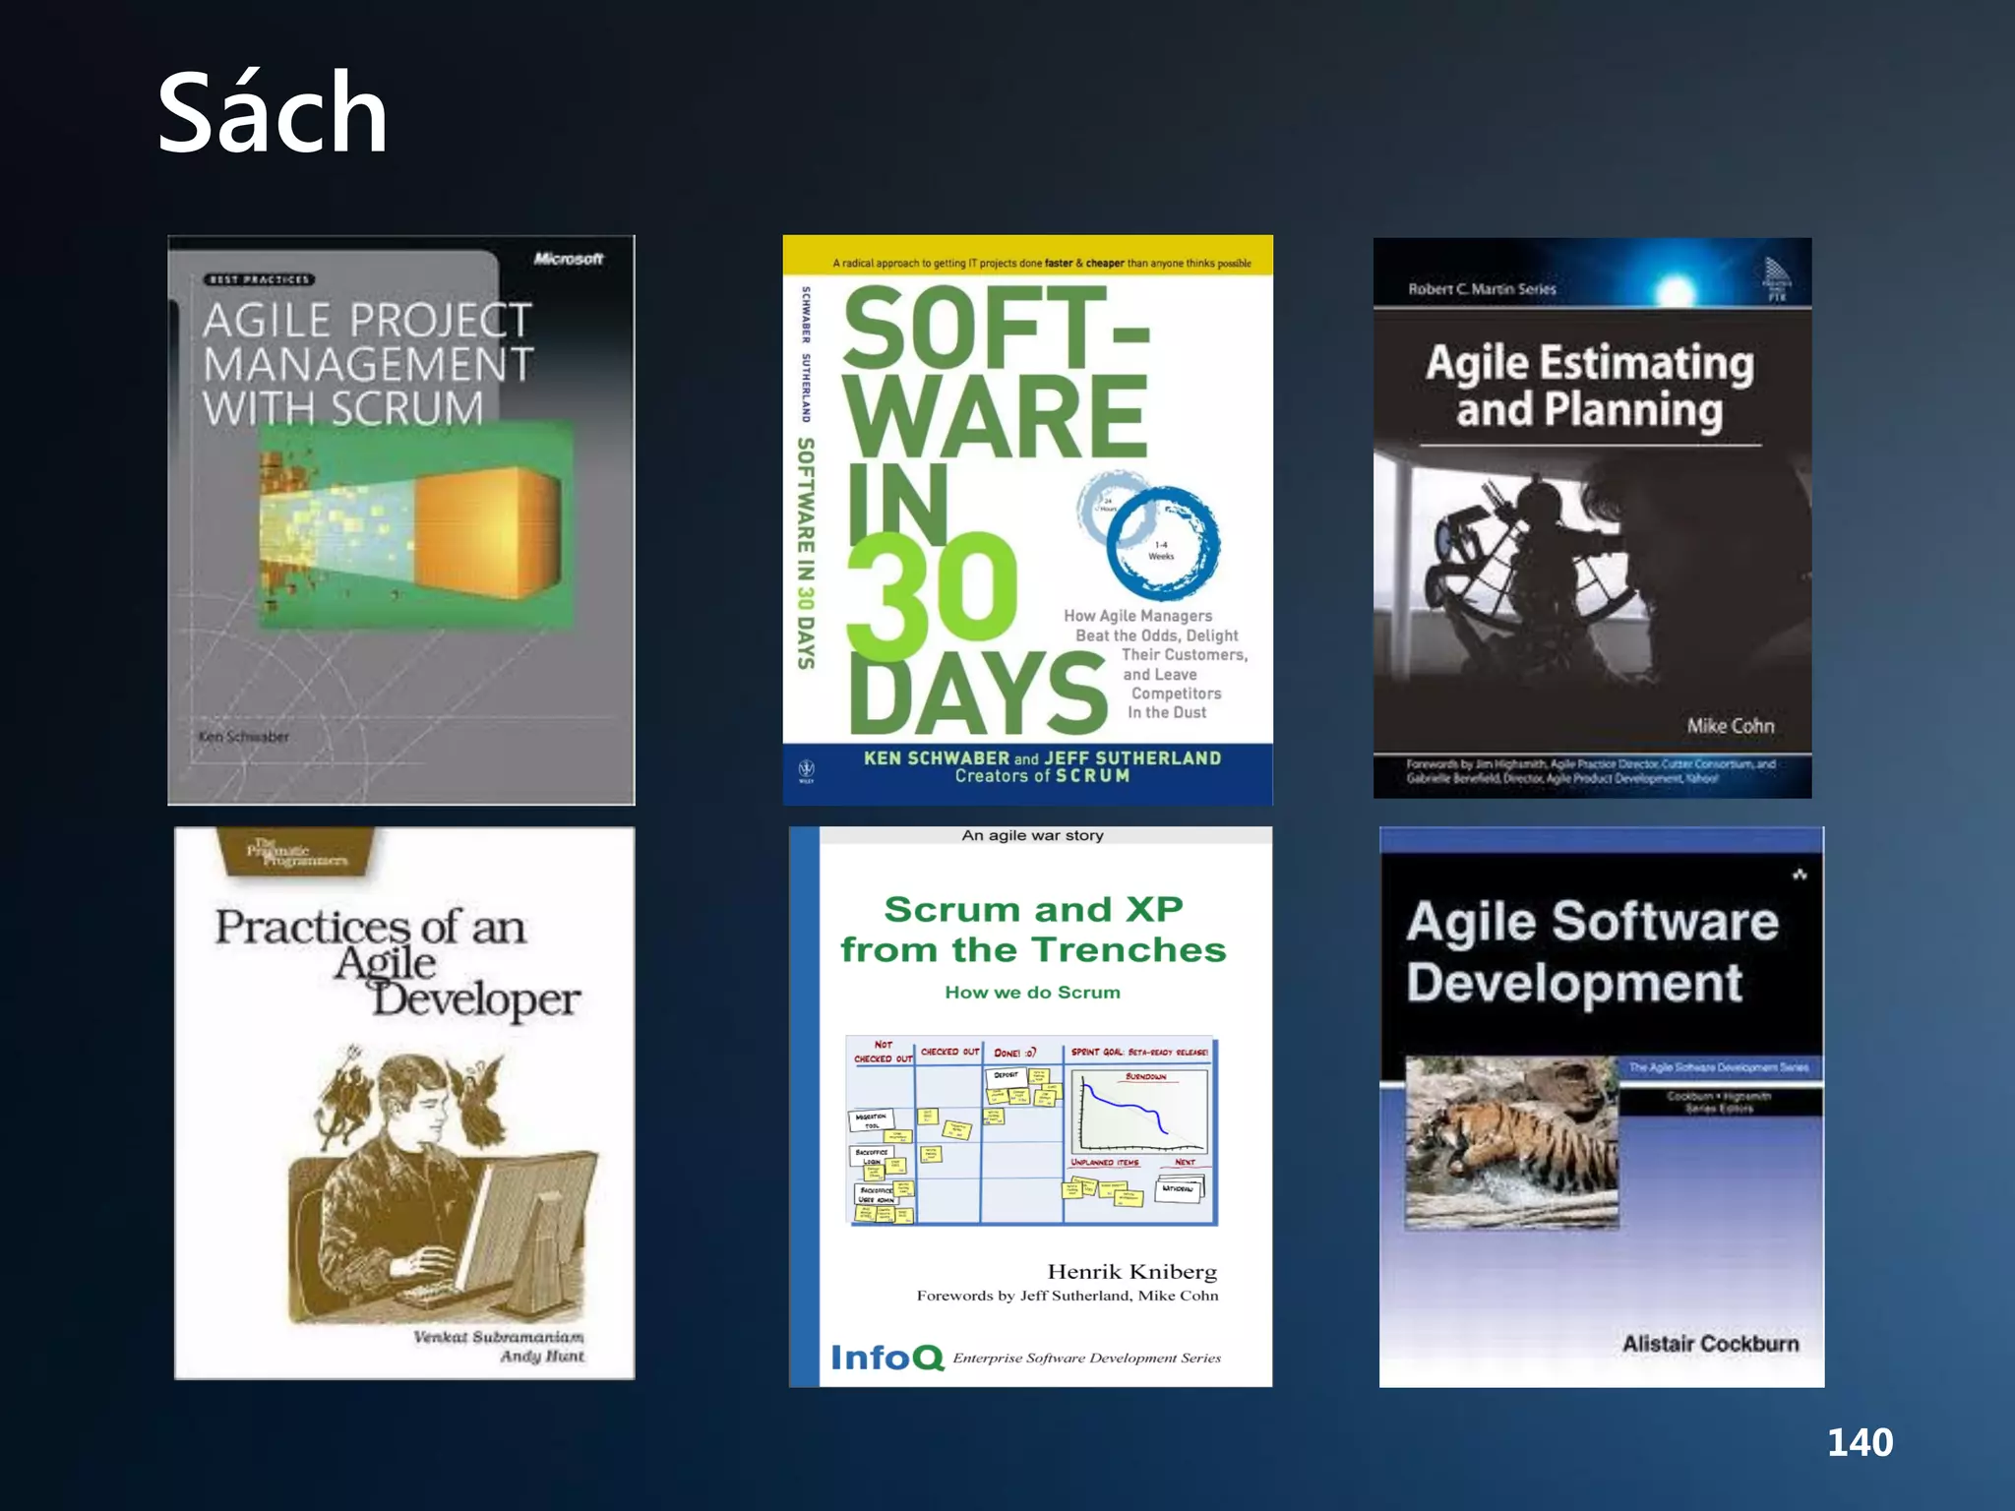
Task: Click the developer-at-computer illustration
Action: pos(443,1185)
